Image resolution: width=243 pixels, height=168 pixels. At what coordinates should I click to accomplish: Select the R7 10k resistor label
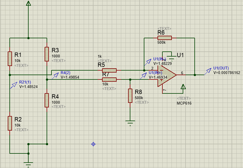(x=105, y=75)
